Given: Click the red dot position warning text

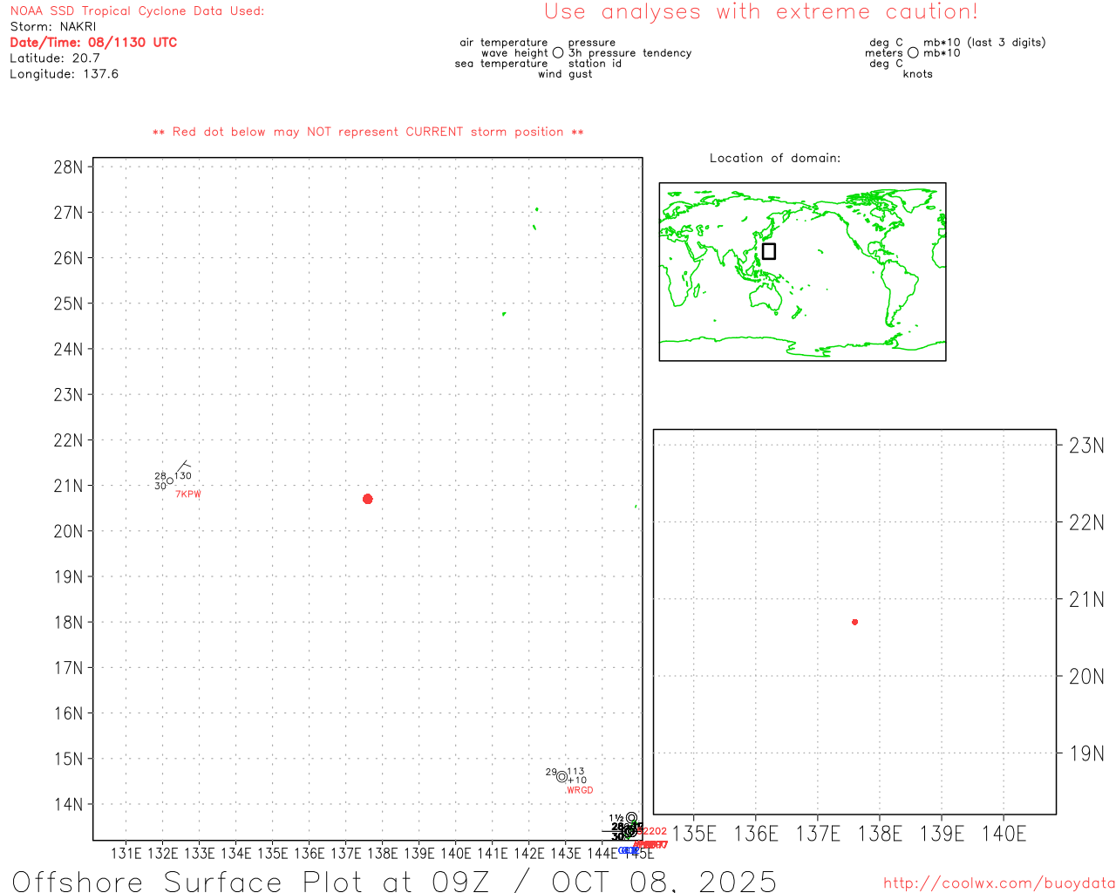Looking at the screenshot, I should pyautogui.click(x=368, y=132).
